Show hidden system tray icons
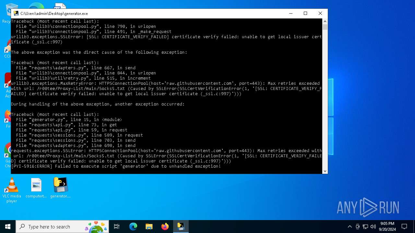 pos(350,227)
